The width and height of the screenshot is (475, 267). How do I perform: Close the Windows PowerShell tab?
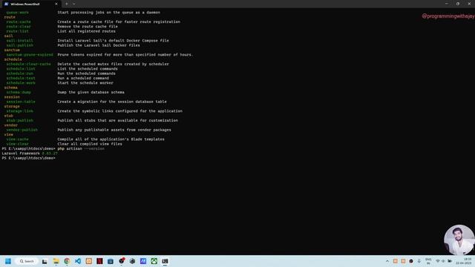click(x=56, y=4)
